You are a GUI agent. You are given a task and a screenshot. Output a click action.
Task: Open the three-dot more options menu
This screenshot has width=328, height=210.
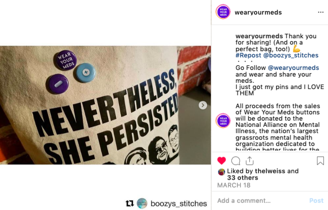[320, 12]
